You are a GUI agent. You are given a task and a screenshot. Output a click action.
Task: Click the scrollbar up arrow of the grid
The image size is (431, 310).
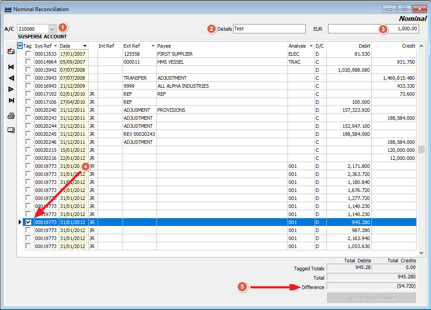tap(421, 46)
